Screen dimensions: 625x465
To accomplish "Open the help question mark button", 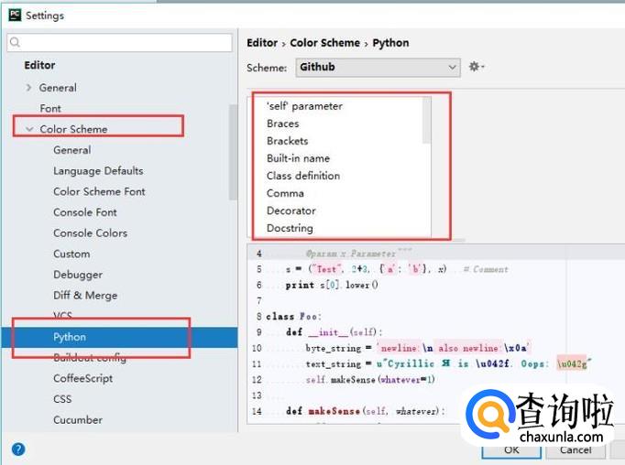I will click(x=18, y=449).
